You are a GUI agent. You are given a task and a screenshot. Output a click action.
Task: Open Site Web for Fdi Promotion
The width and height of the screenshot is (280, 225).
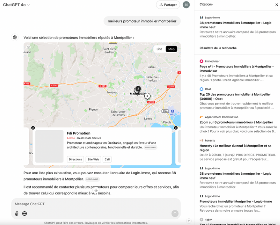[93, 159]
